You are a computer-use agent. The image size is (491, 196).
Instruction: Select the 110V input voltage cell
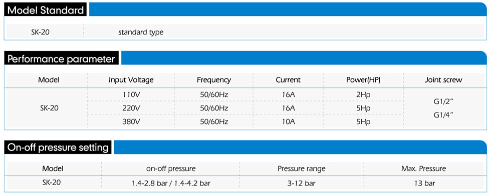point(131,94)
